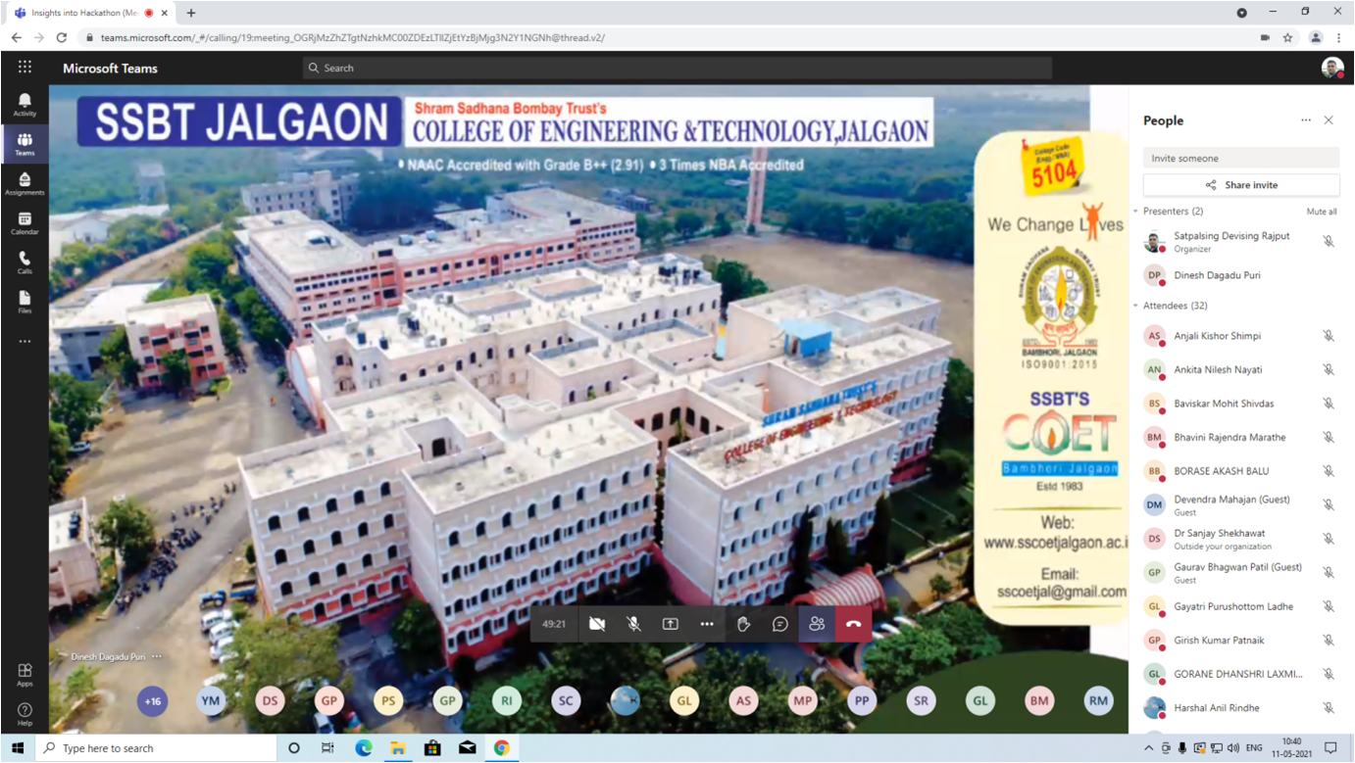Open the Activity feed in Teams sidebar
Screen dimensions: 1355x763
click(25, 105)
